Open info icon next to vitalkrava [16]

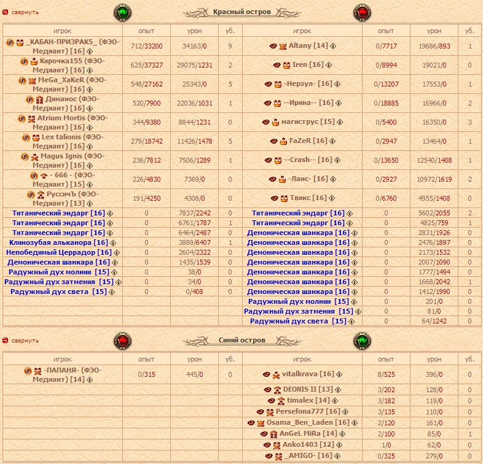(339, 374)
